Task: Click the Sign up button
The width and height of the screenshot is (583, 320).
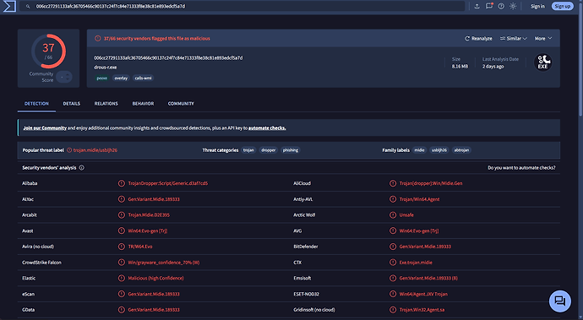Action: (562, 6)
